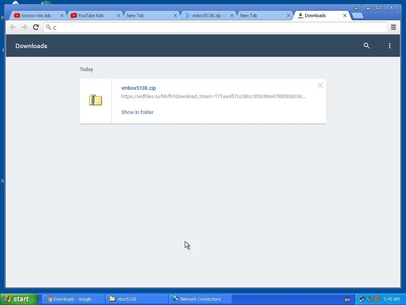Screen dimensions: 406x305
Task: Click the 5:45 AM system clock
Action: pos(391,299)
